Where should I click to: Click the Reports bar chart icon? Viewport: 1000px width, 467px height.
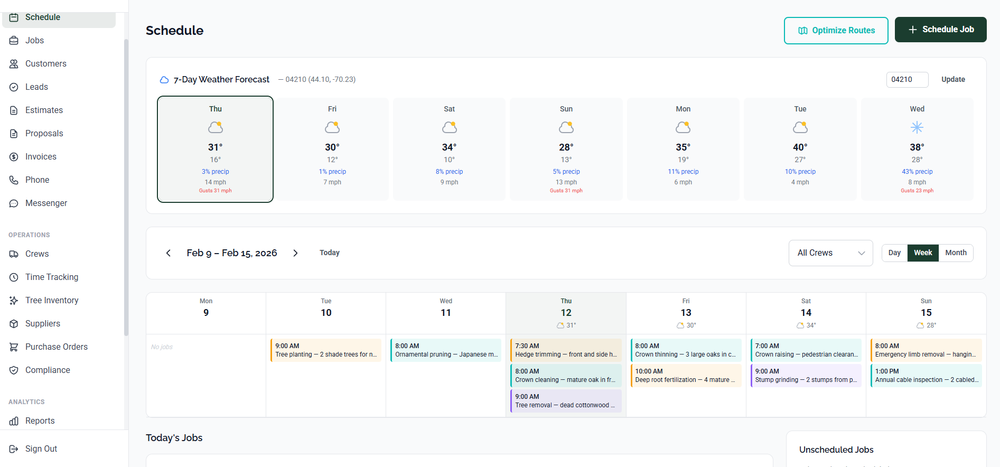pos(14,421)
